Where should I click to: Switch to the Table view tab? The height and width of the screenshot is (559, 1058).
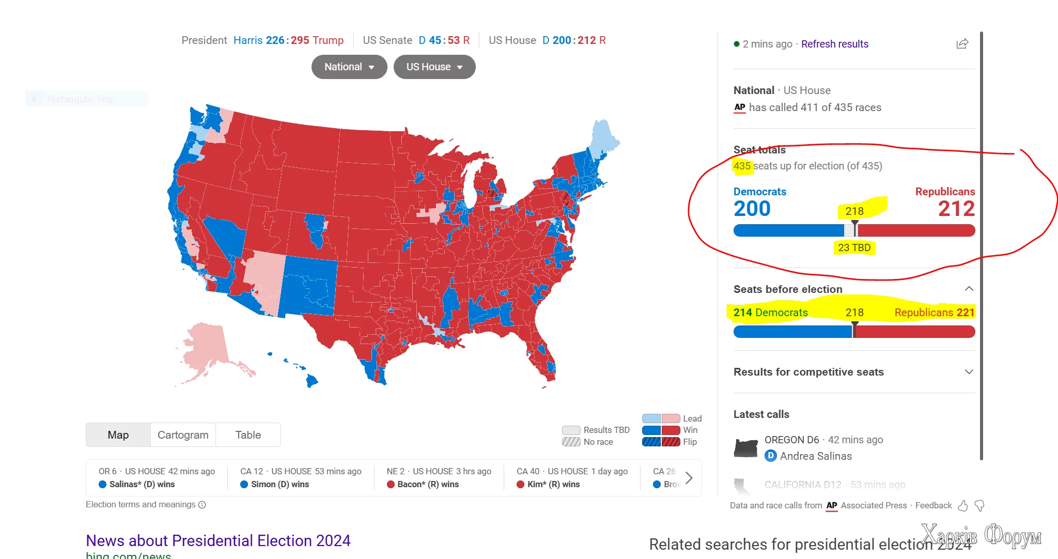(x=248, y=435)
